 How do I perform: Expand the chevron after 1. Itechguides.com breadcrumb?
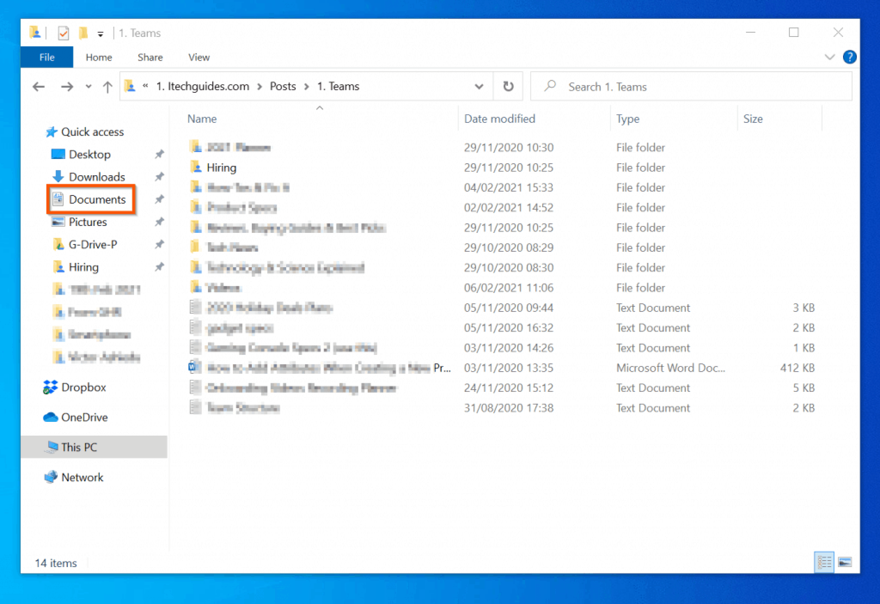point(260,87)
